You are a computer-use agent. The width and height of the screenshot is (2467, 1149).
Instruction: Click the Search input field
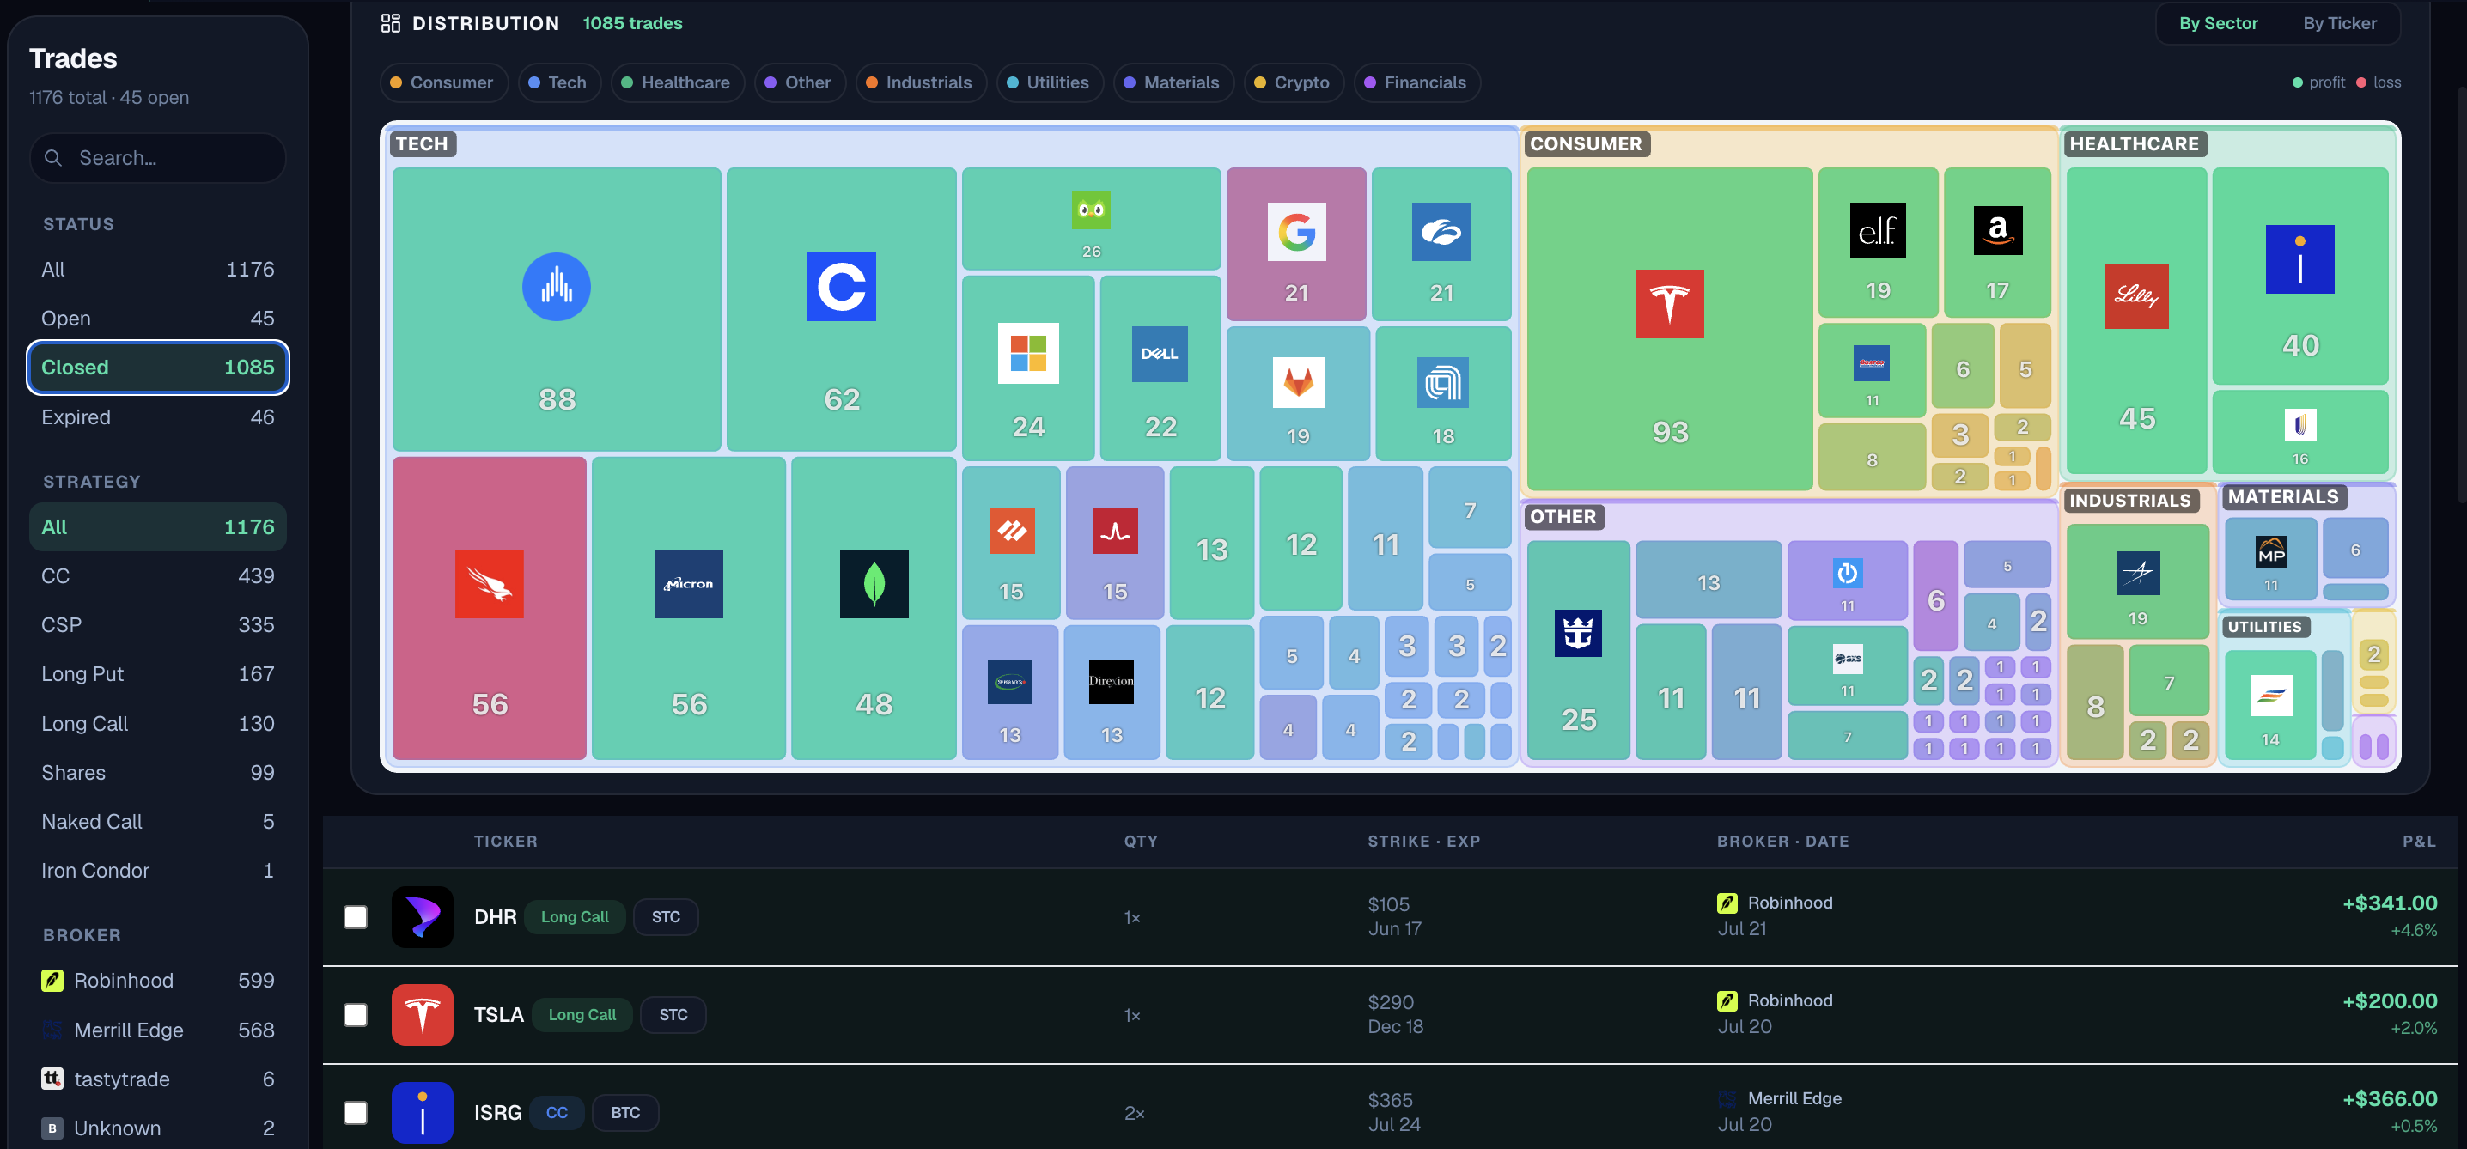click(x=158, y=158)
